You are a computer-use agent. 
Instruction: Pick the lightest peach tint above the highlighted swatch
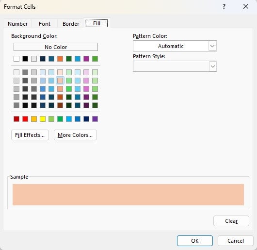click(x=60, y=72)
